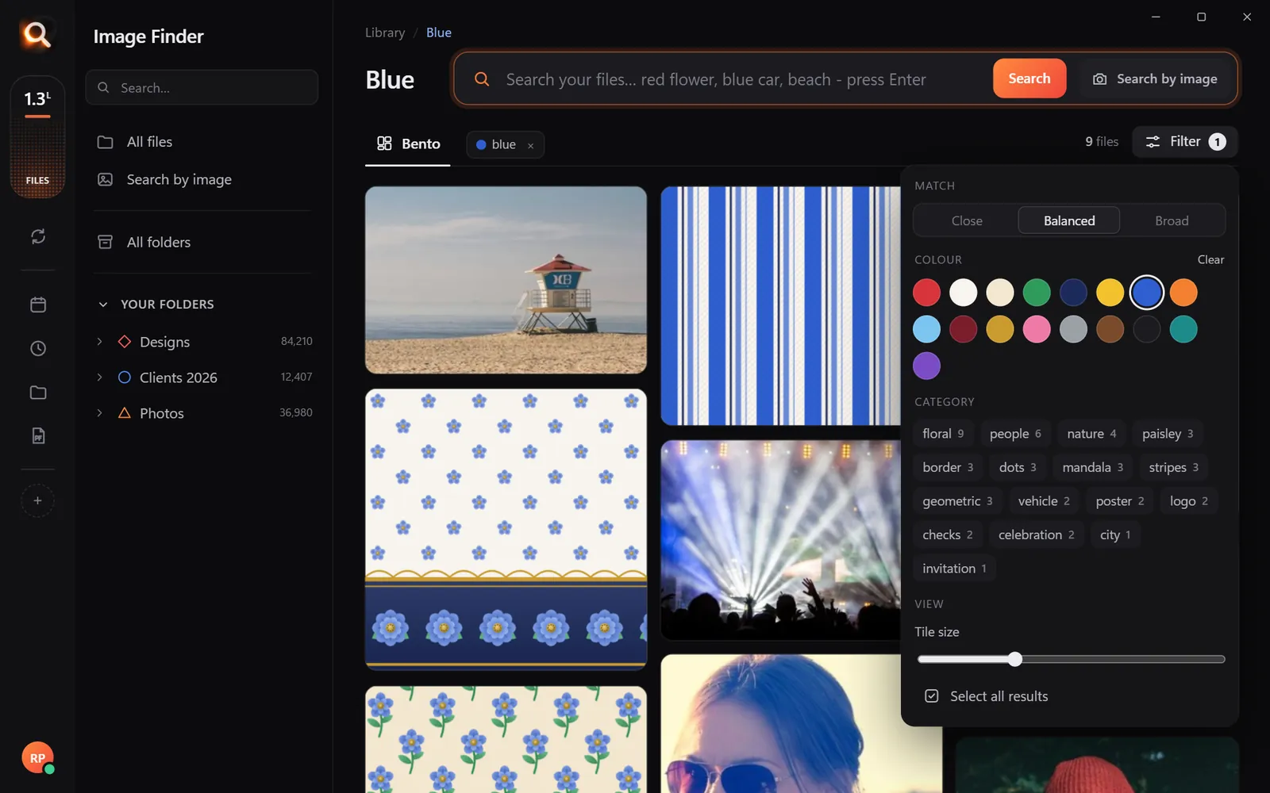
Task: Clear the colour filter
Action: [x=1210, y=259]
